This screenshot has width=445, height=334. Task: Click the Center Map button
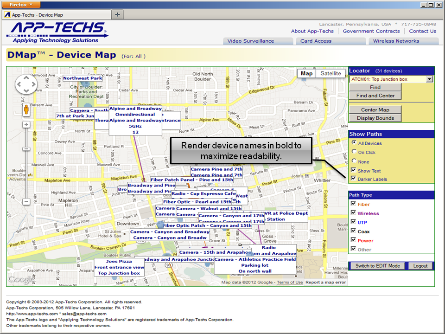[375, 109]
